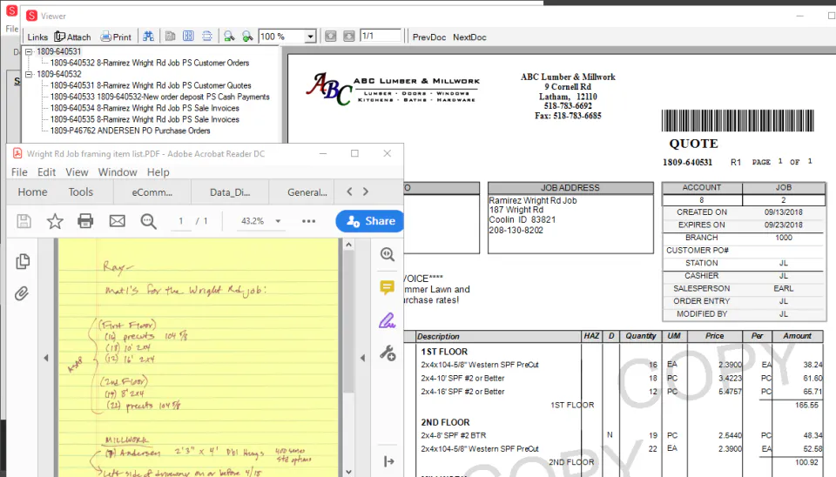Open the File menu behind the Viewer window

pos(11,29)
